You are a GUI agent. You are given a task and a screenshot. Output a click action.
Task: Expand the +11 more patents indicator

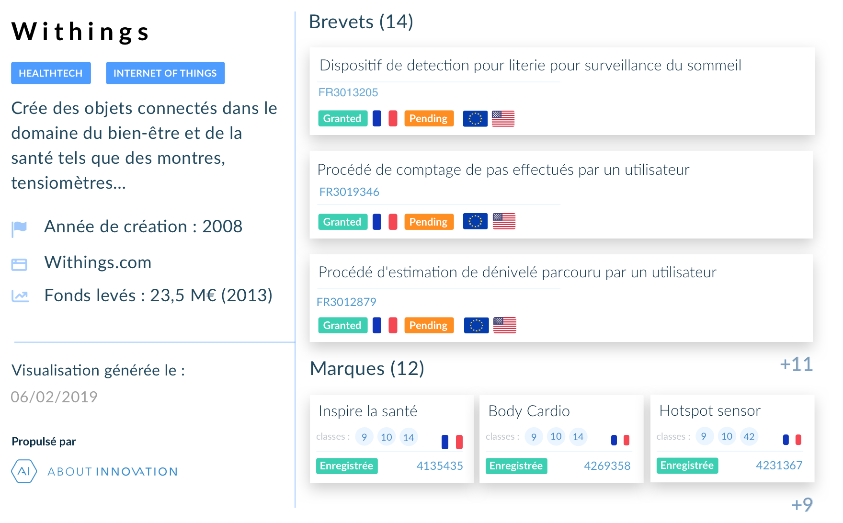[796, 364]
